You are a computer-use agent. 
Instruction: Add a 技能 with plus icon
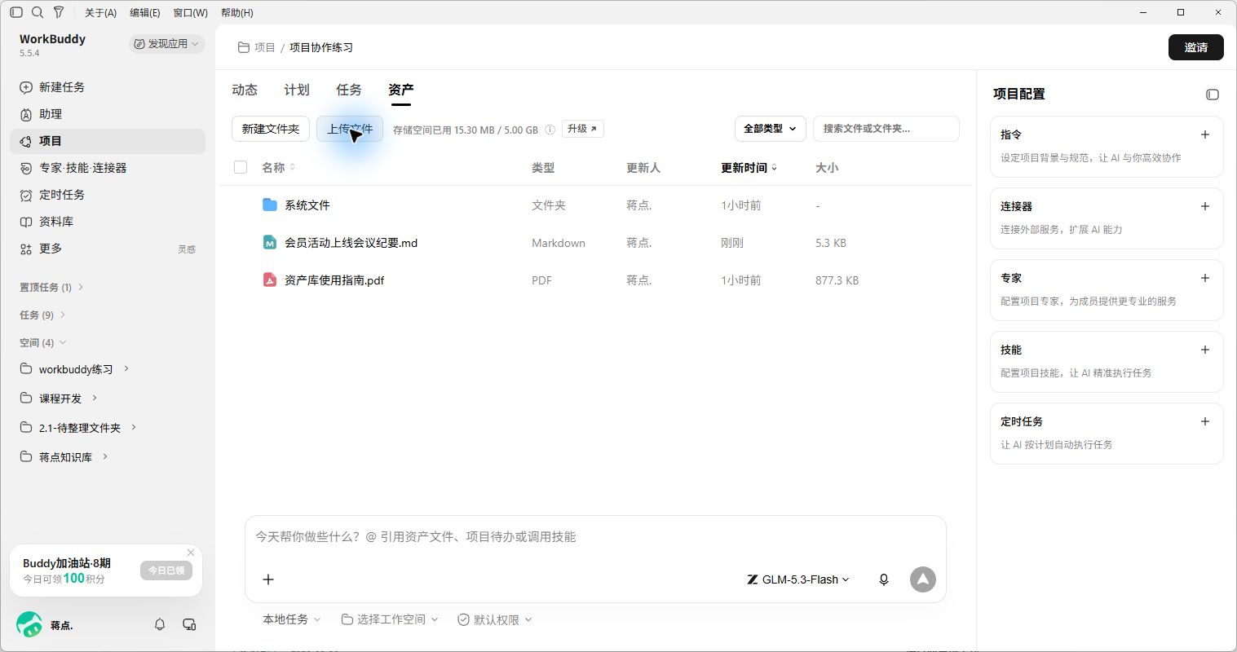point(1205,350)
